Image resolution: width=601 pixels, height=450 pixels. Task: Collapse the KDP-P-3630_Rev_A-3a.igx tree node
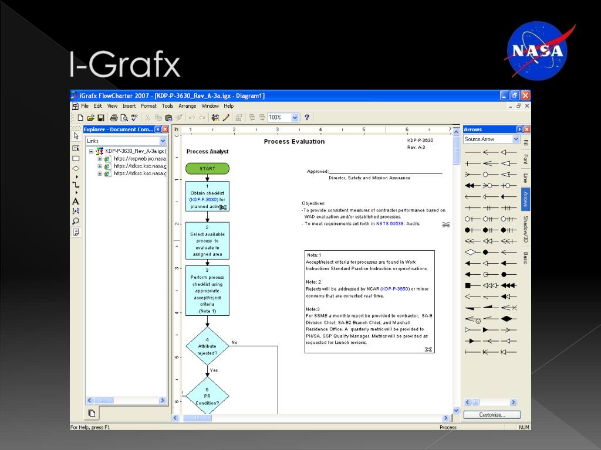point(91,151)
